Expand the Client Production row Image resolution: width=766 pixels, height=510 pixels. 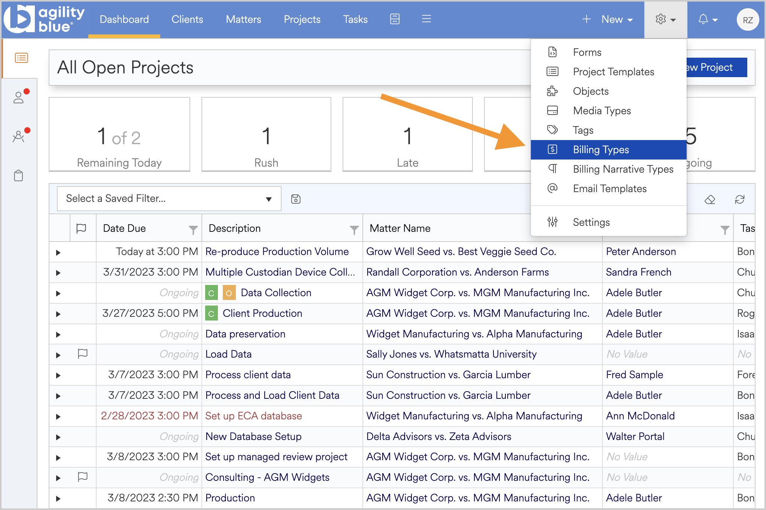tap(58, 314)
